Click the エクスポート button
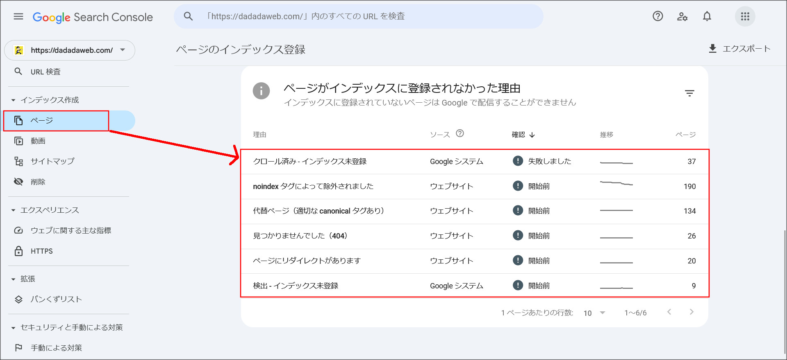Image resolution: width=787 pixels, height=360 pixels. [x=739, y=49]
